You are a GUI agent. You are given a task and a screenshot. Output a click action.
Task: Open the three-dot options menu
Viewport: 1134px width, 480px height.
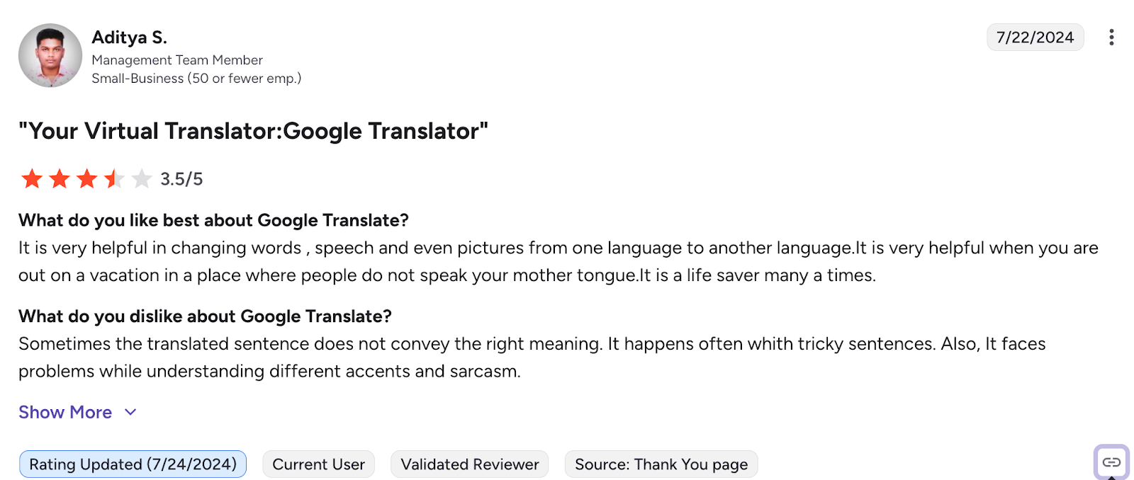(1111, 37)
